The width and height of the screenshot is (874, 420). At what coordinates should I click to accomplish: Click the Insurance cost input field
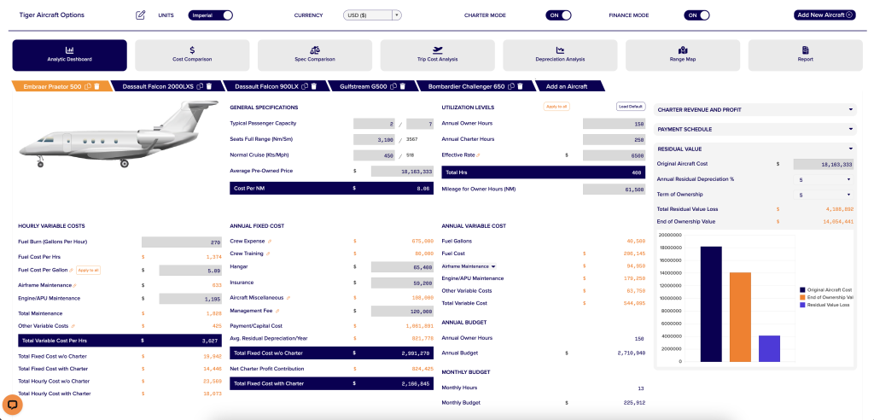403,283
